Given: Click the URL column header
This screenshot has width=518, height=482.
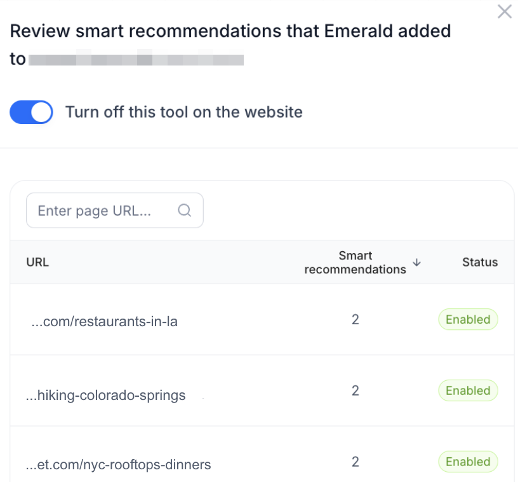Looking at the screenshot, I should point(37,262).
